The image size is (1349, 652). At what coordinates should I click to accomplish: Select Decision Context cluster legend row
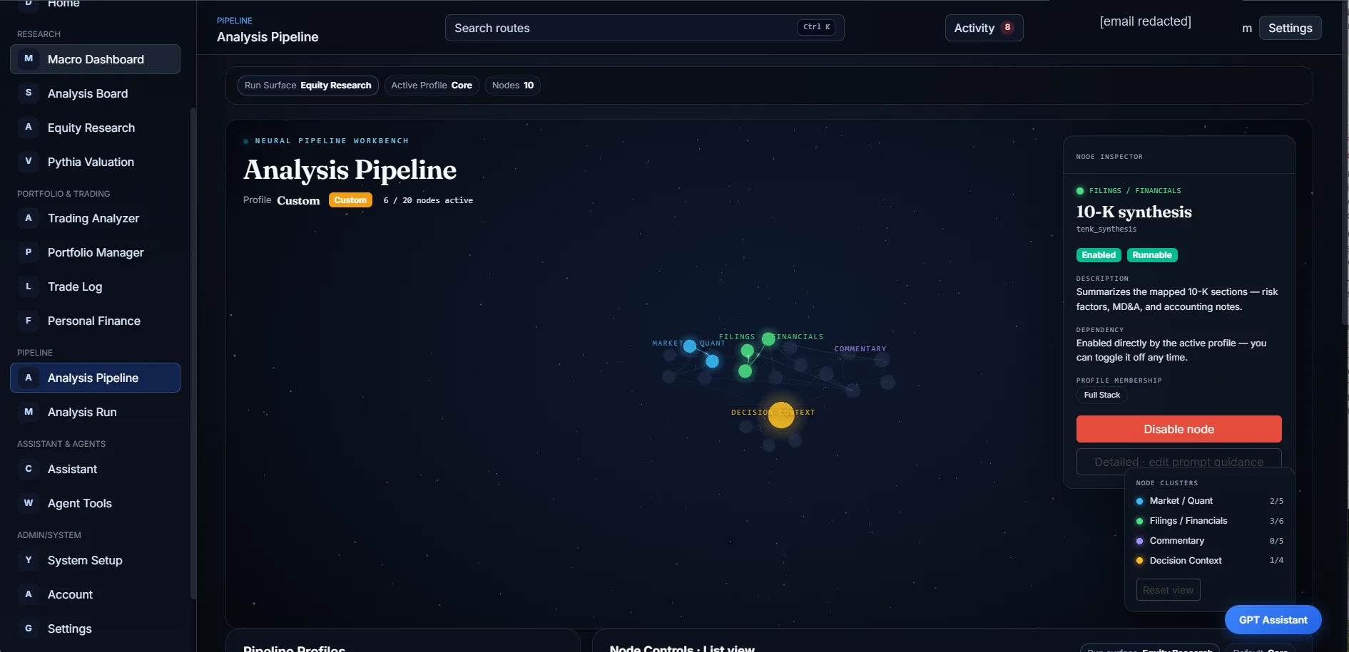(1209, 561)
